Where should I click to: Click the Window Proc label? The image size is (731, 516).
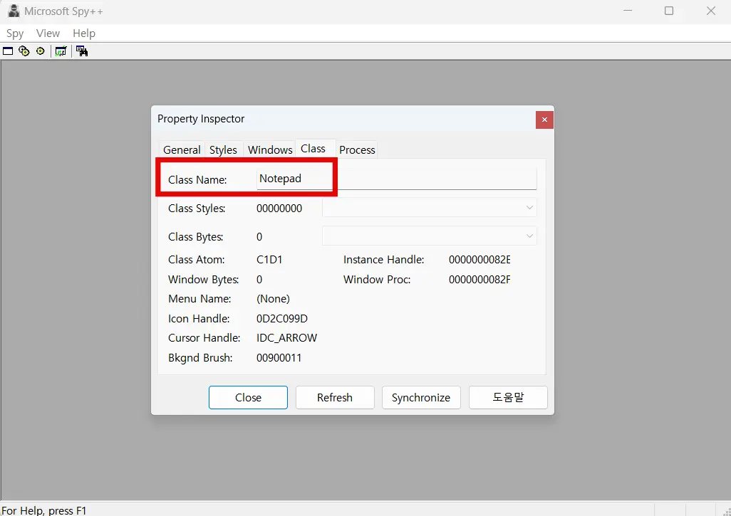(377, 280)
